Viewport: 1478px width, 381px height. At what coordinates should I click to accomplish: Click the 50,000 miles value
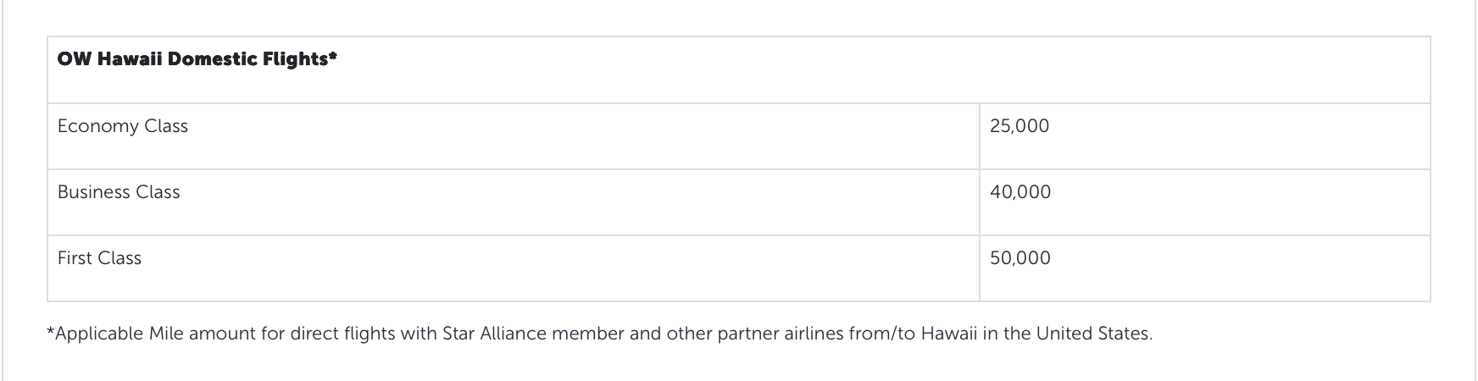(x=1020, y=258)
